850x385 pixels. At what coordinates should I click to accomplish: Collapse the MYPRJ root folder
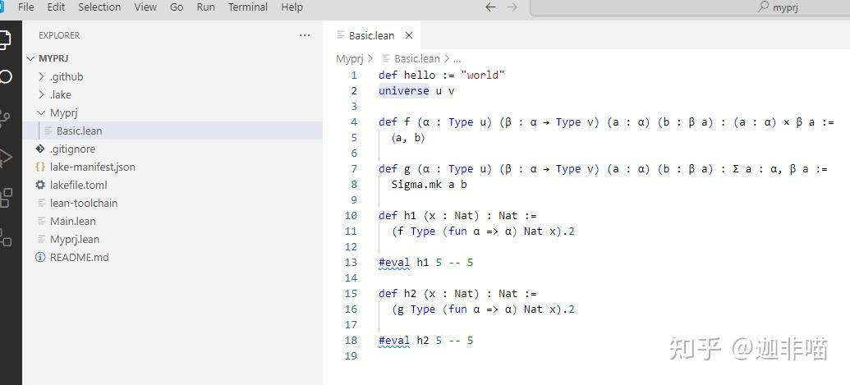point(30,58)
